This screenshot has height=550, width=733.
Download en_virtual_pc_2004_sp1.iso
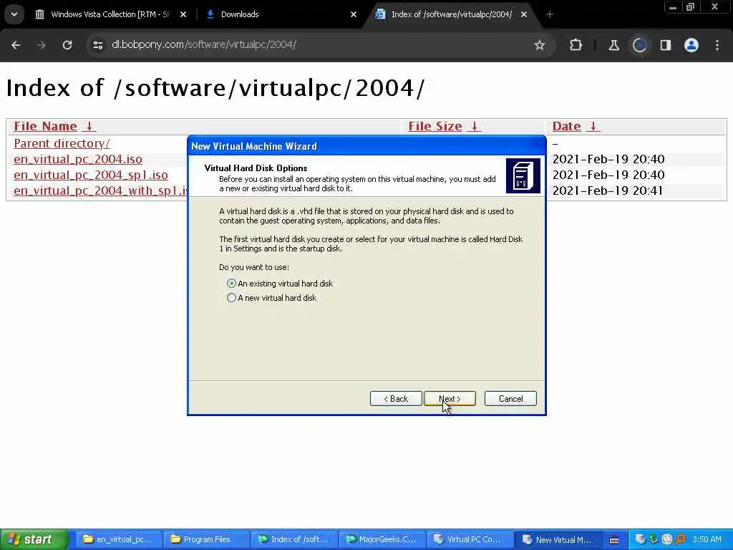pos(91,175)
